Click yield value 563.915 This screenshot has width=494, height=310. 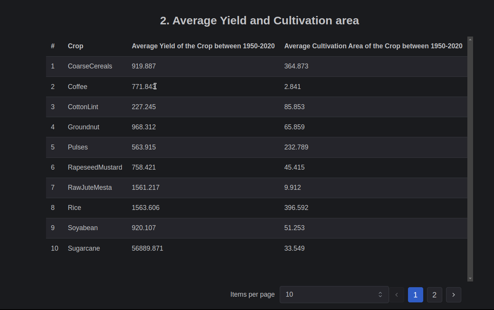tap(144, 147)
